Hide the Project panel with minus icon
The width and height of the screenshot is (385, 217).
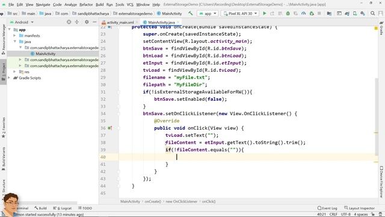coord(94,22)
